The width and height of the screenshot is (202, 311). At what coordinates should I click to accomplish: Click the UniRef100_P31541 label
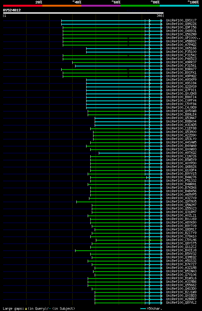click(181, 66)
